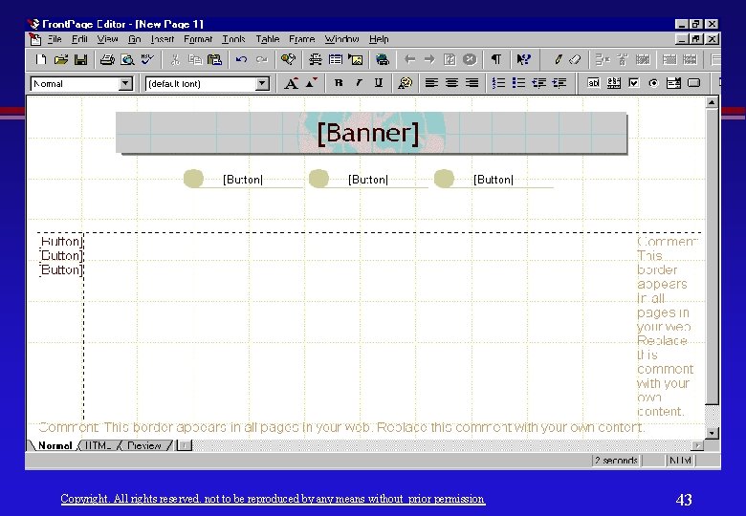The image size is (746, 516).
Task: Insert a FrontPage component icon
Action: pos(288,59)
